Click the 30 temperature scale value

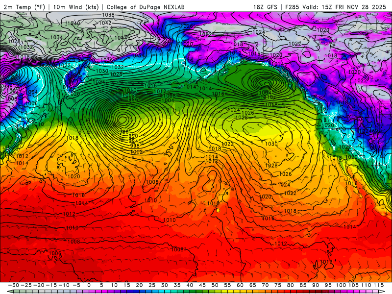[165, 285]
